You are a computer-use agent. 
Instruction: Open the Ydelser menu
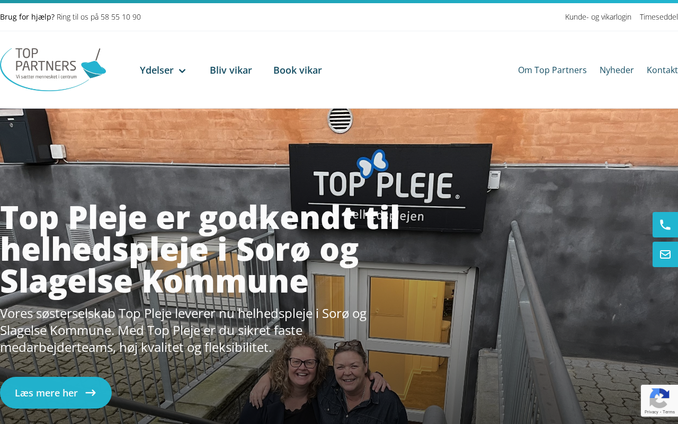(x=163, y=70)
